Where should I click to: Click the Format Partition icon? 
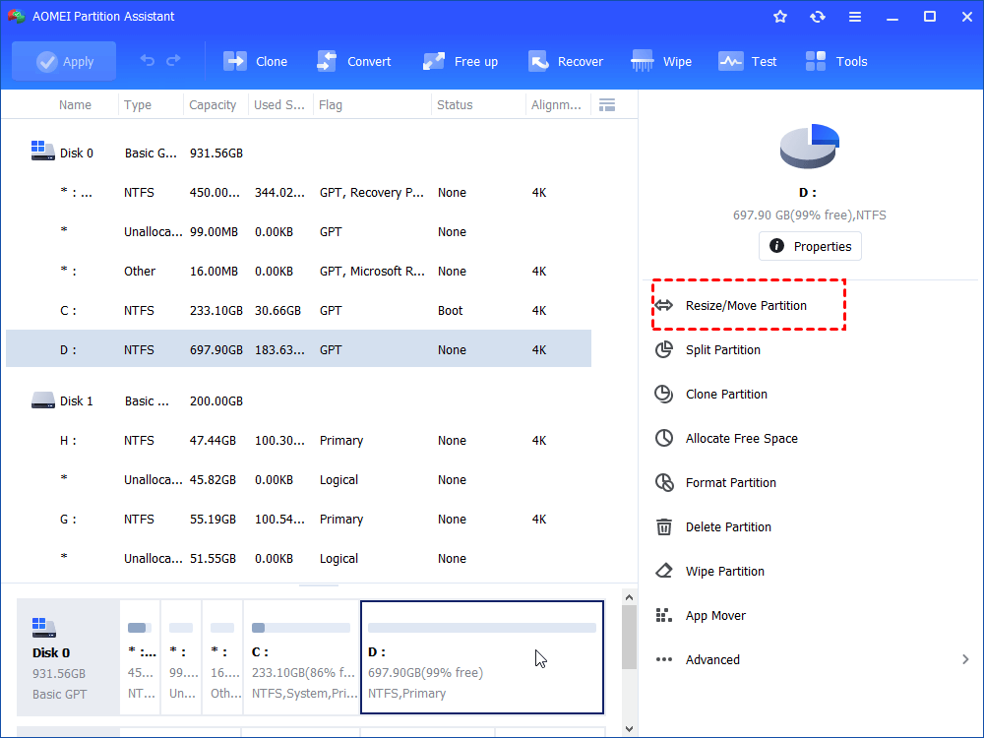(664, 482)
